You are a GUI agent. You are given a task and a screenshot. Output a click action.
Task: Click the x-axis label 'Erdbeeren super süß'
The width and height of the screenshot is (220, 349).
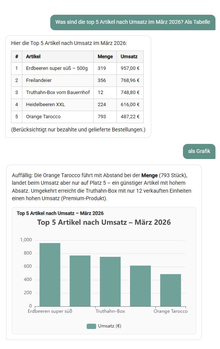(50, 311)
